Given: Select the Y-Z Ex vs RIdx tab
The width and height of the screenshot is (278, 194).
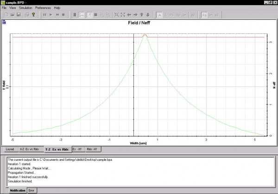Looking at the screenshot, I should (x=57, y=150).
